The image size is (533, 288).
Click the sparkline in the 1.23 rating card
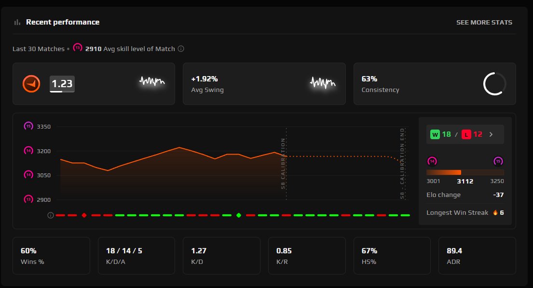[x=152, y=82]
